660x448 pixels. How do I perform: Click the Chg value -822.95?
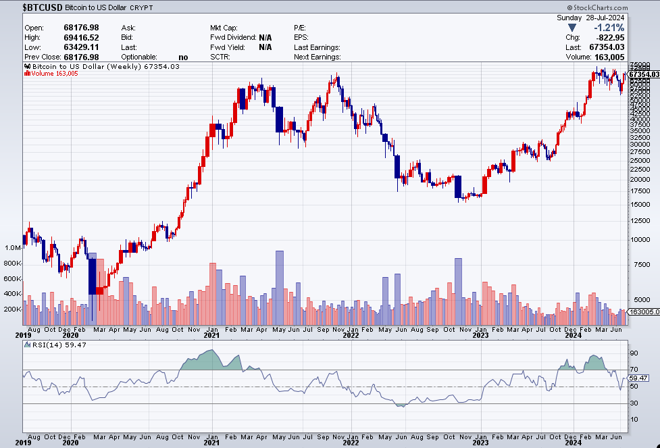click(x=609, y=37)
